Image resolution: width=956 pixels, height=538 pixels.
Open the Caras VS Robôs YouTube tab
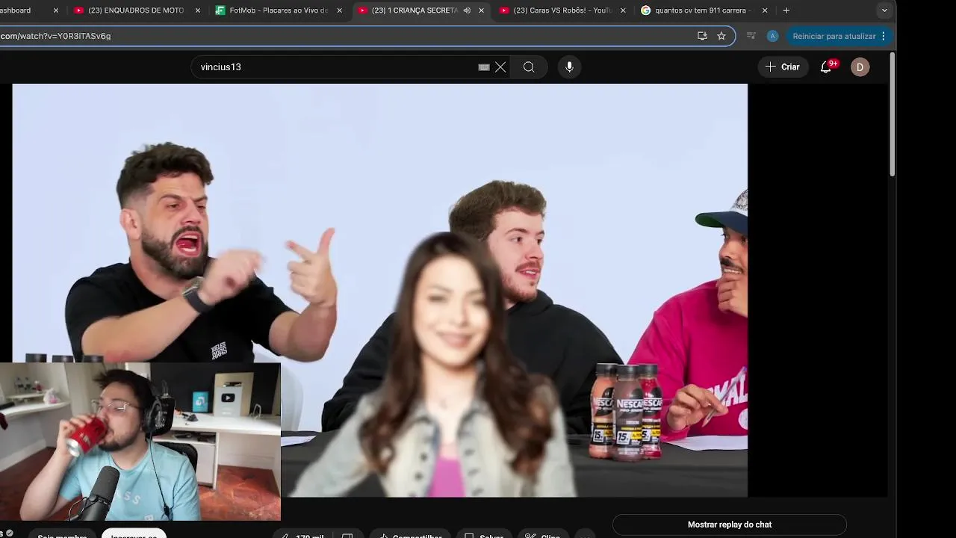pyautogui.click(x=555, y=10)
